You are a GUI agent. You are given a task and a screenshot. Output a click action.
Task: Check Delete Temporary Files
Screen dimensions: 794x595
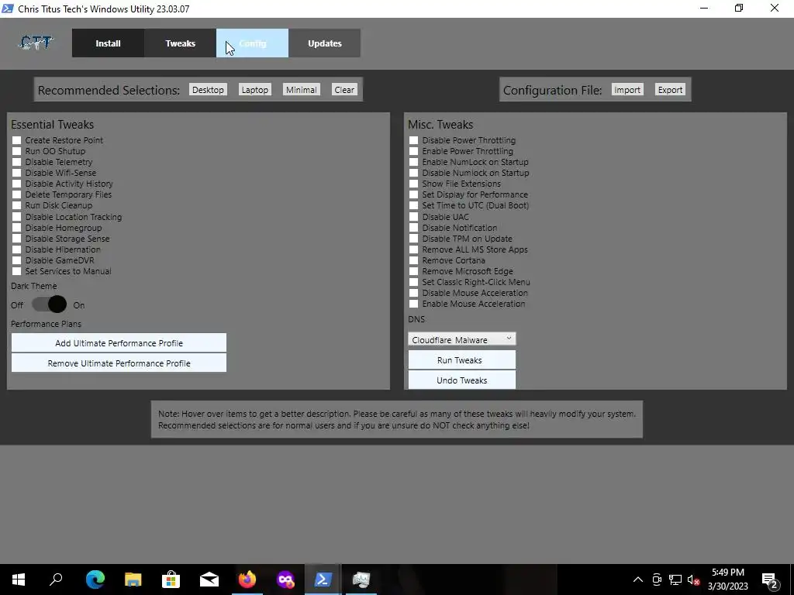17,194
